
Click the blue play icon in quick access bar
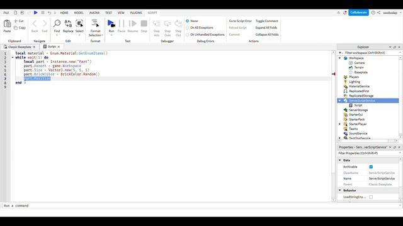(36, 13)
